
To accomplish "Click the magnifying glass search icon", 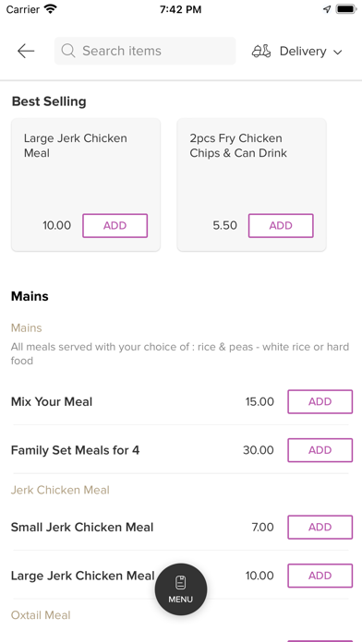I will click(x=68, y=51).
